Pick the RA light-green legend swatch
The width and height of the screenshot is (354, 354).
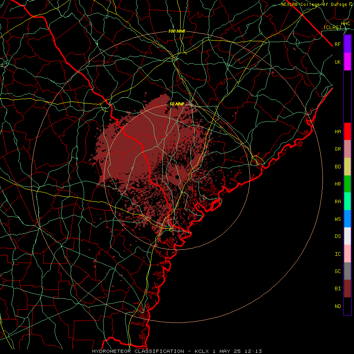(x=347, y=201)
